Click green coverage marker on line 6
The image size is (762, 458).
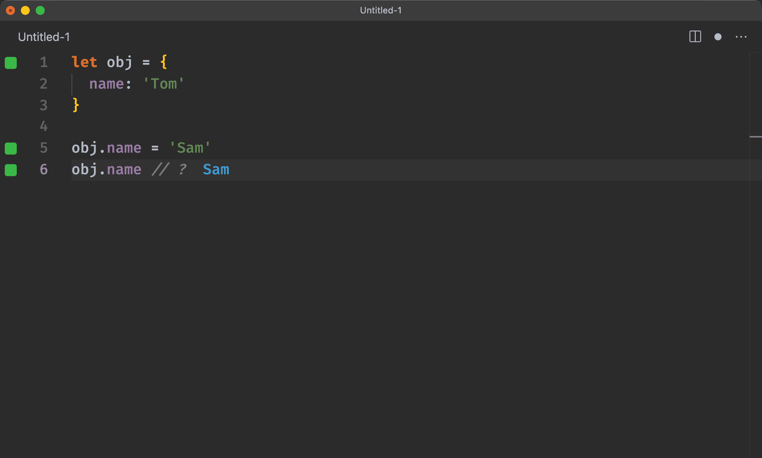(11, 170)
